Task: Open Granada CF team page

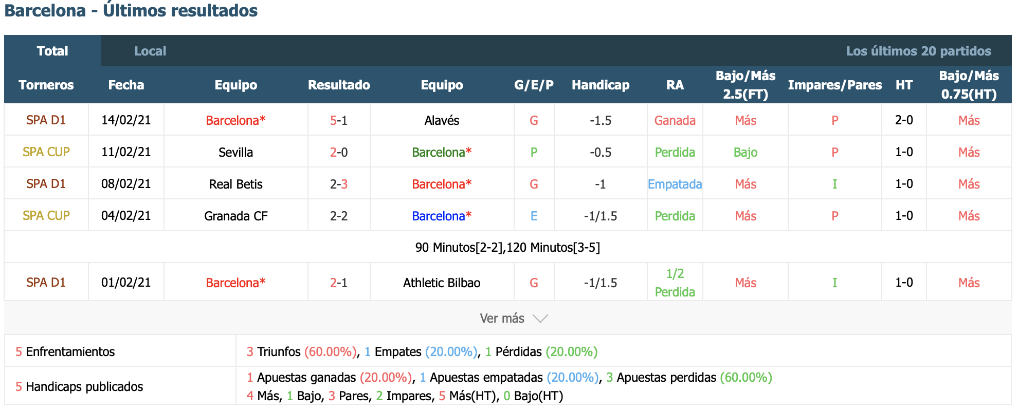Action: click(x=235, y=216)
